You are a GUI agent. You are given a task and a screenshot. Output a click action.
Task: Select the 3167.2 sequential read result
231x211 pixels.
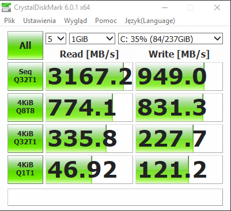89,76
